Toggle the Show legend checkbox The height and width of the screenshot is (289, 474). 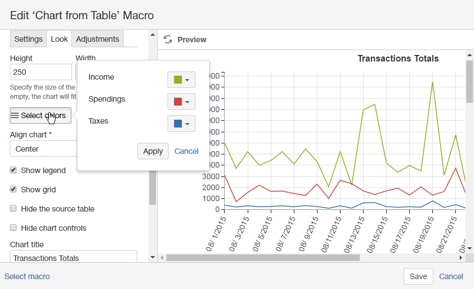pos(13,170)
